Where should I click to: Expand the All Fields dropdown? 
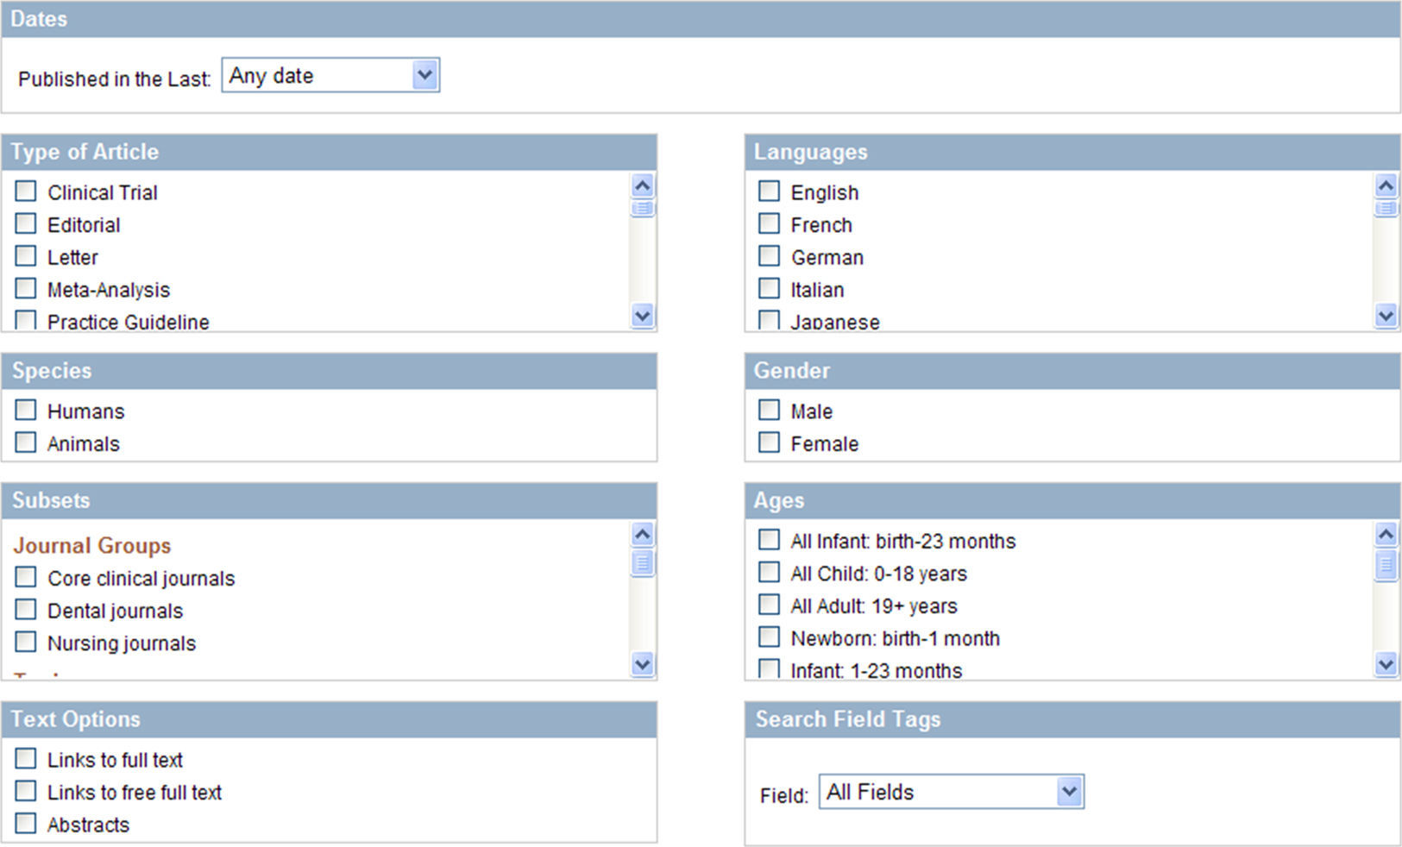coord(951,792)
